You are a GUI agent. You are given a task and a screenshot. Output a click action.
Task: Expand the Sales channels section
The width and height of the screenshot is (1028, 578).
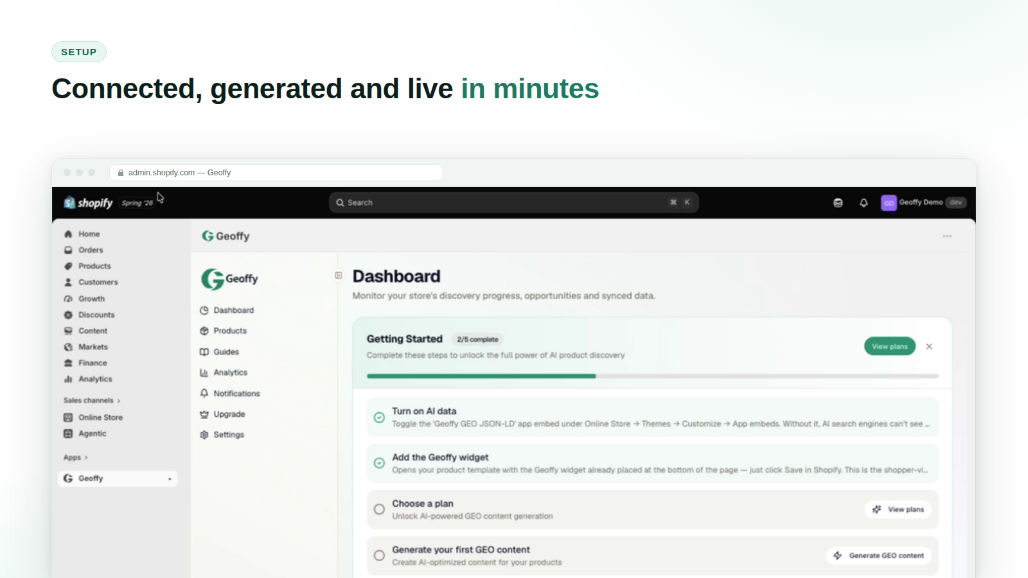92,400
